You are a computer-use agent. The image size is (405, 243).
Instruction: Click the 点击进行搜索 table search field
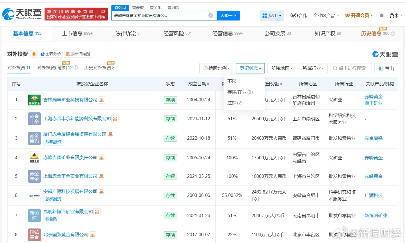(x=352, y=68)
